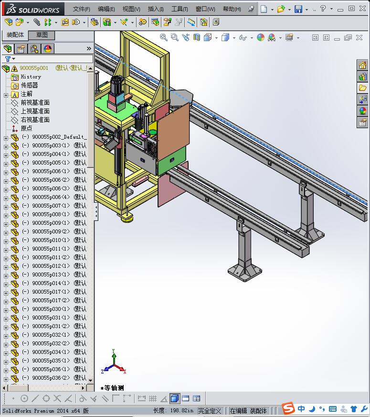Viewport: 370px width, 417px height.
Task: Click the Edit Appearance color ball icon
Action: tap(261, 37)
